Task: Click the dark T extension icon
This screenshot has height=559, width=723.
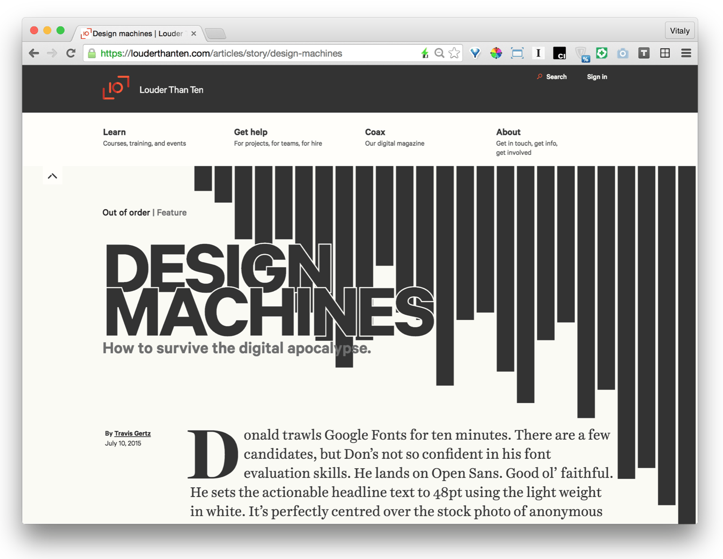Action: [x=644, y=53]
